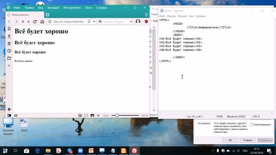This screenshot has height=155, width=276.
Task: Open the Notes side panel
Action: pos(9,43)
